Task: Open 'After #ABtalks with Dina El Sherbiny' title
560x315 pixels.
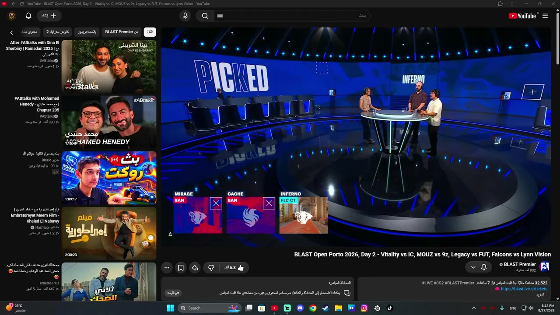Action: coord(33,49)
